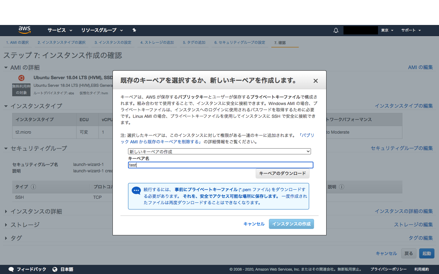Open the notifications bell icon

click(336, 30)
